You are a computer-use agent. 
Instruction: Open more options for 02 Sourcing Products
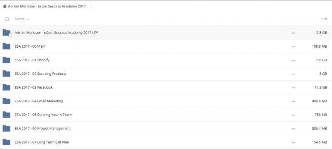click(293, 74)
